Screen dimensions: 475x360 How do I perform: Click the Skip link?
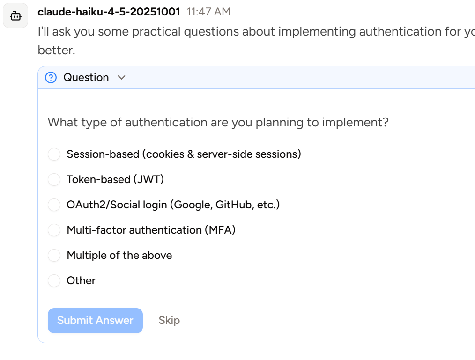pos(169,320)
